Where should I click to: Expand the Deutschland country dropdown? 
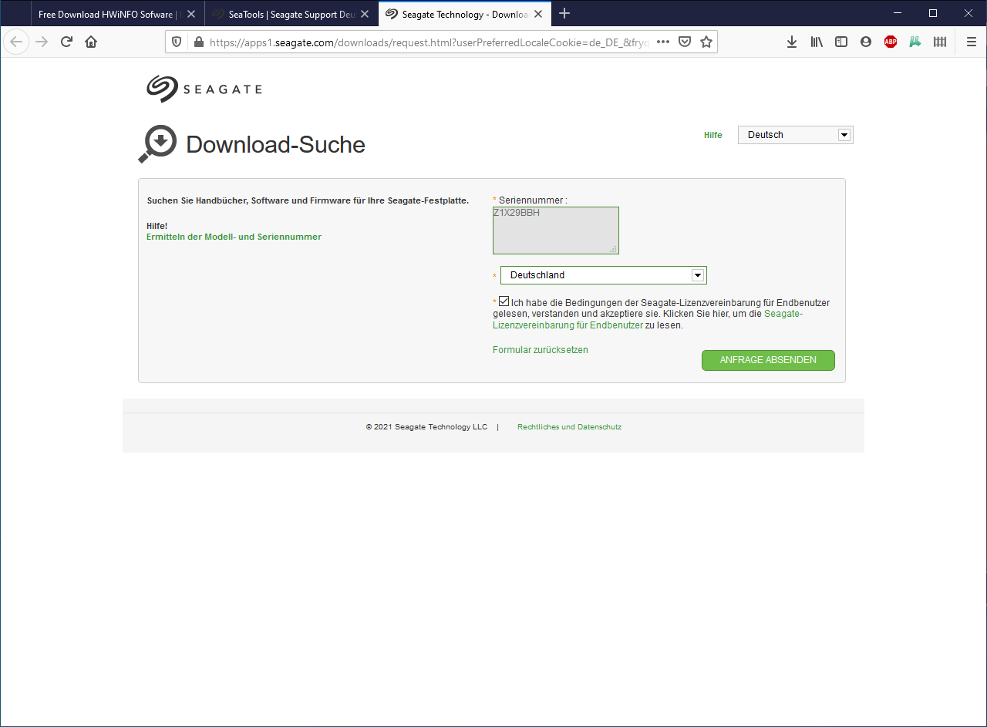[x=603, y=275]
